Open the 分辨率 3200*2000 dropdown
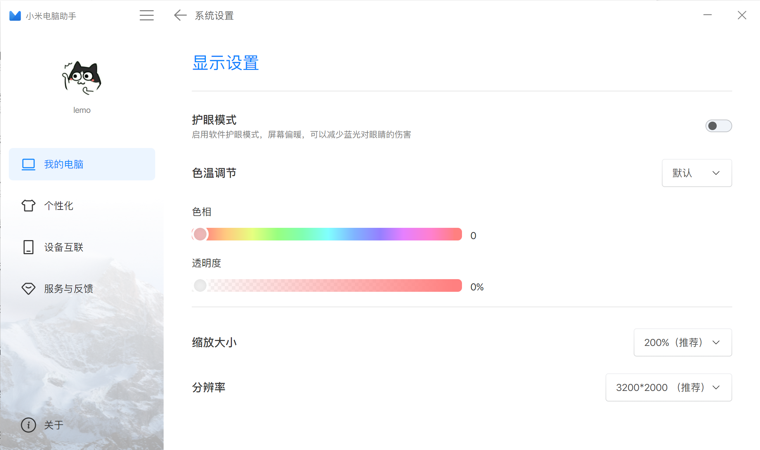This screenshot has height=450, width=760. (669, 387)
